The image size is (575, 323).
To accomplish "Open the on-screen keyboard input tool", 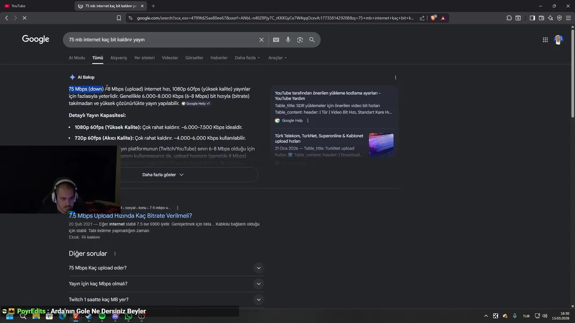I will click(276, 39).
